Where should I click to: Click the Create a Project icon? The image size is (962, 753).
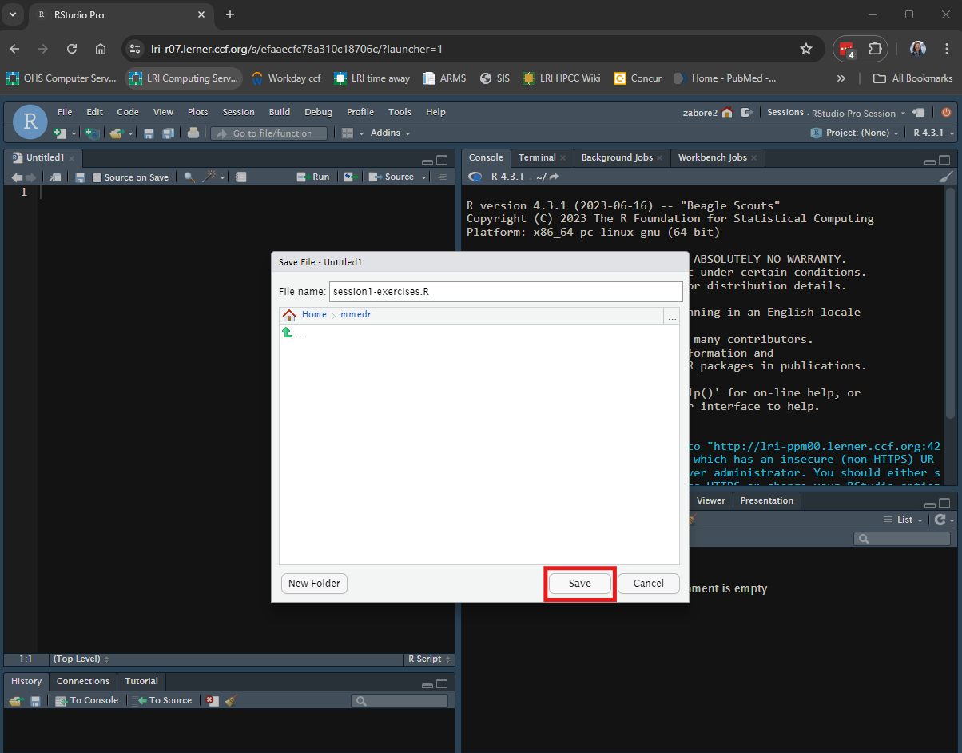[92, 133]
